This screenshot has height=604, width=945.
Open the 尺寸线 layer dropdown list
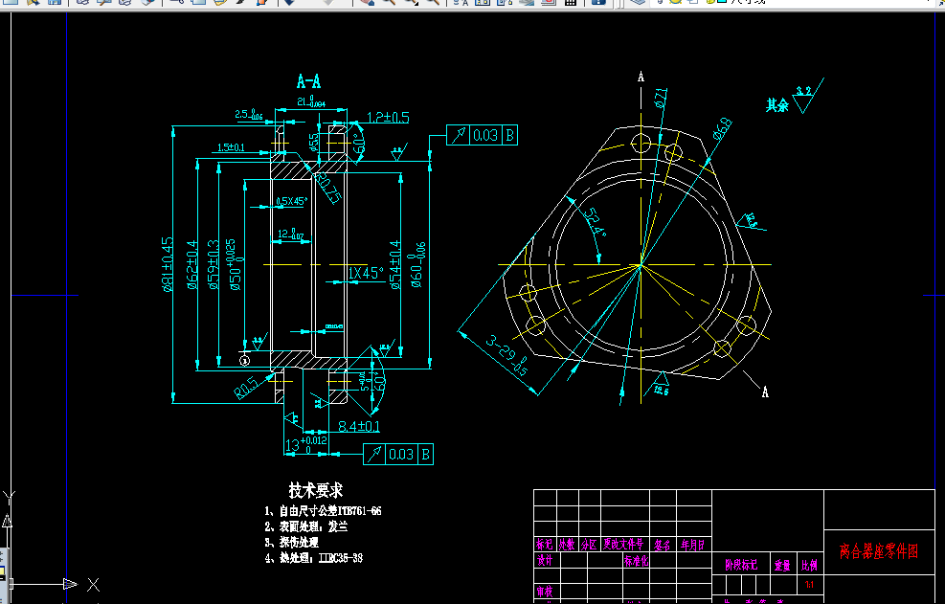click(x=928, y=4)
